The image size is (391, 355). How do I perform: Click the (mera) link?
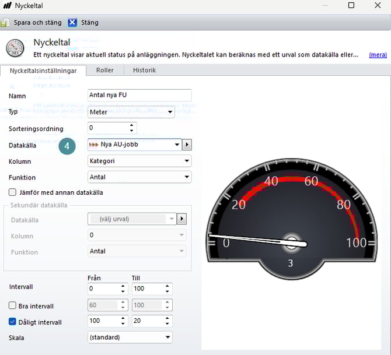coord(378,55)
